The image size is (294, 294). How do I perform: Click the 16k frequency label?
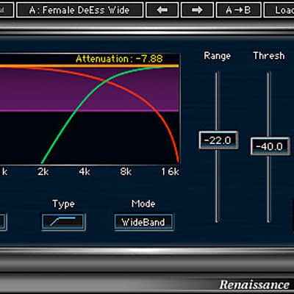[170, 172]
